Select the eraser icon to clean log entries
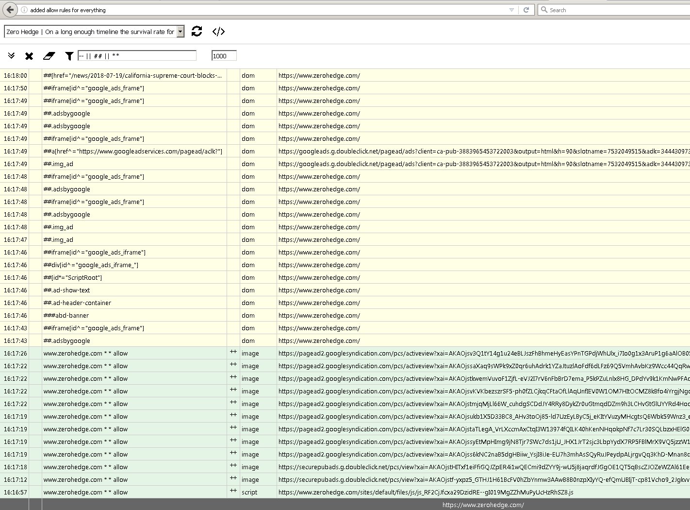690x510 pixels. coord(49,55)
